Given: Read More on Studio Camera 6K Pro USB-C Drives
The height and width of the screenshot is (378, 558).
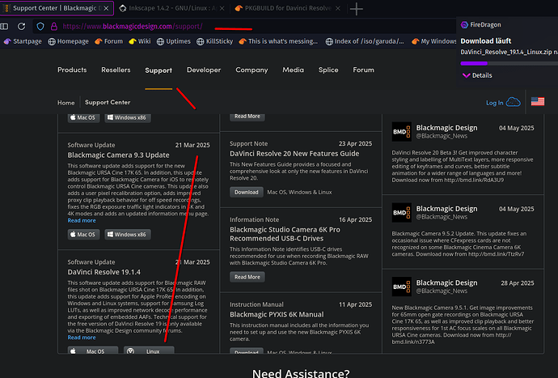Looking at the screenshot, I should (247, 277).
